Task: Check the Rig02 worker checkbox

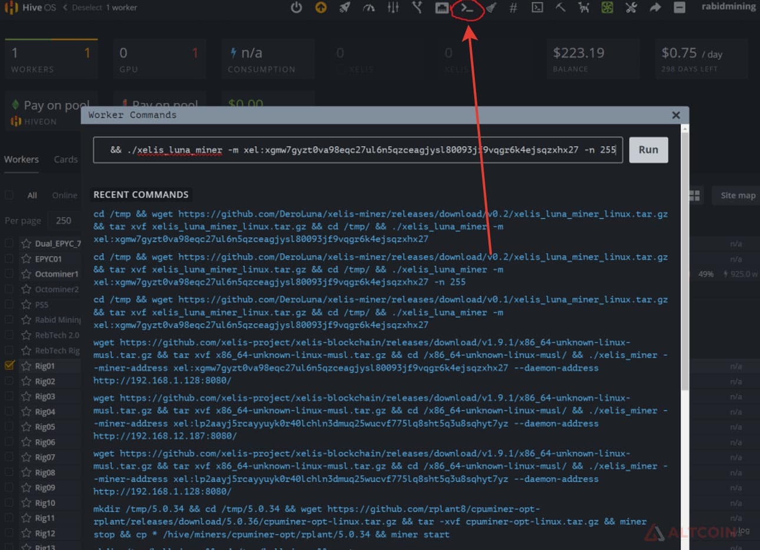Action: pos(9,381)
